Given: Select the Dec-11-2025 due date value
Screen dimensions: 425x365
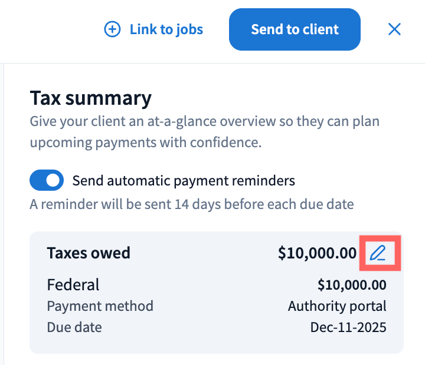Looking at the screenshot, I should (348, 327).
